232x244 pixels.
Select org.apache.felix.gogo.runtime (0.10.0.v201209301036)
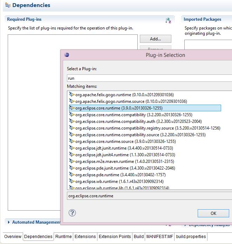click(121, 94)
